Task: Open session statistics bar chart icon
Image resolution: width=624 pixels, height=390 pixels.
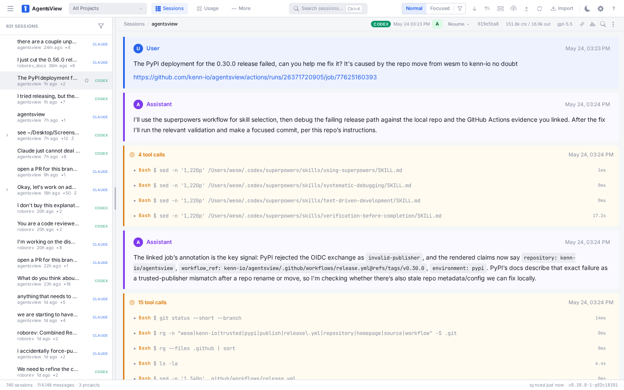Action: [x=592, y=24]
